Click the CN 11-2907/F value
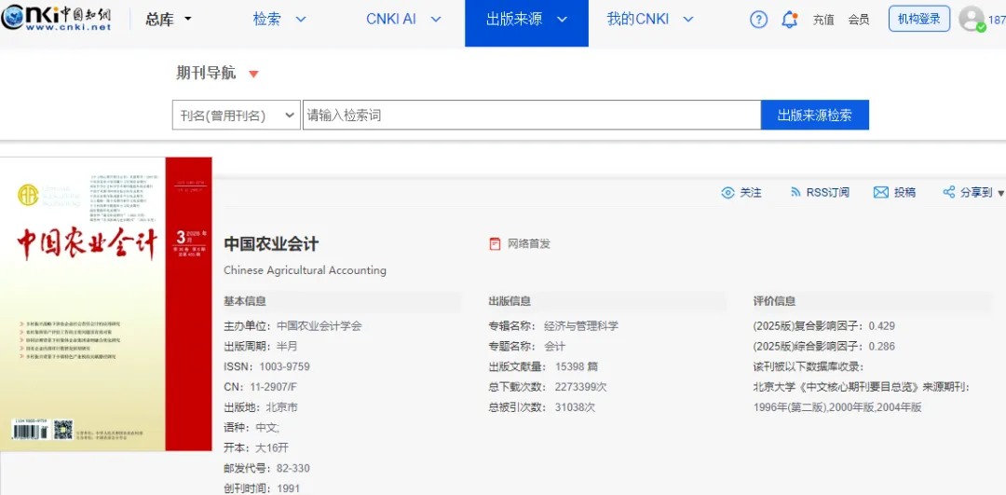 click(274, 387)
